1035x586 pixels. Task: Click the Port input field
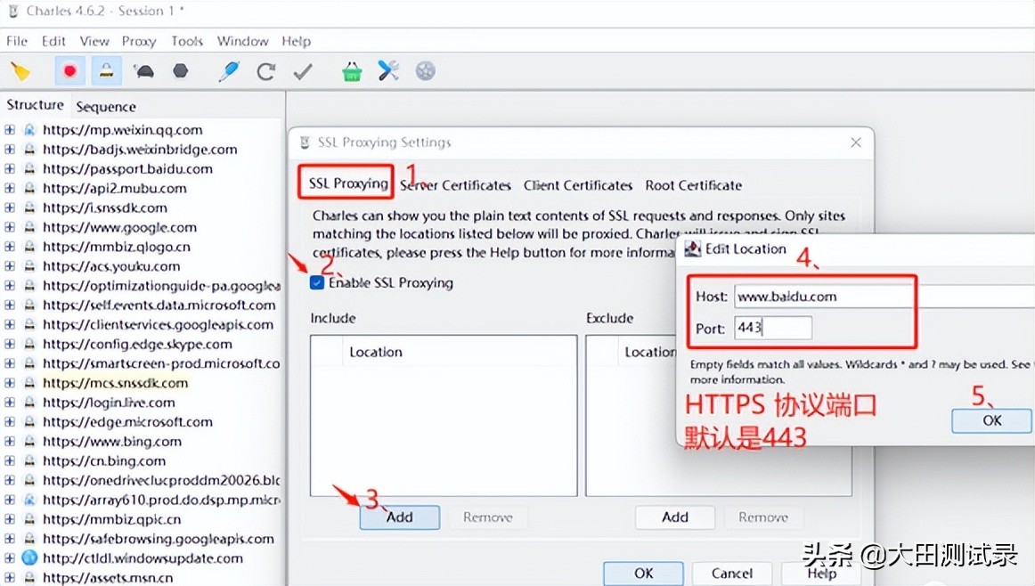pyautogui.click(x=773, y=328)
